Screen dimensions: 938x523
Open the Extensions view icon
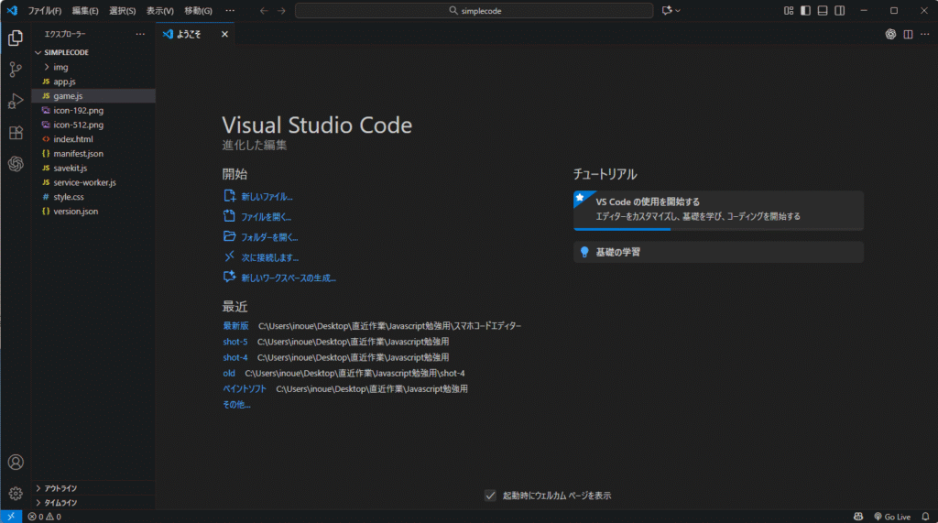click(16, 133)
